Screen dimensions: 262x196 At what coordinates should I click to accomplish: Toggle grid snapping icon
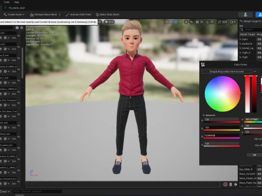point(197,22)
